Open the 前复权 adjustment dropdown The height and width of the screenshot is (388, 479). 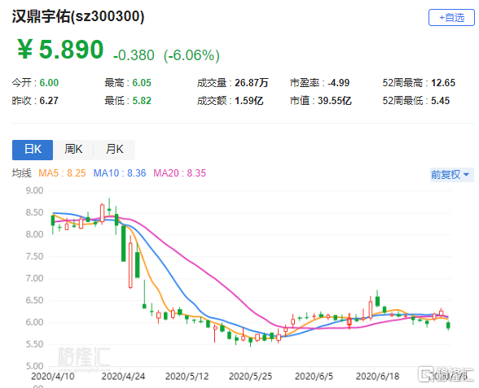click(x=451, y=175)
